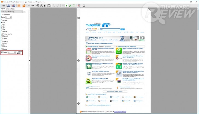Open the printer selection dropdown
This screenshot has height=114, width=199.
12,12
